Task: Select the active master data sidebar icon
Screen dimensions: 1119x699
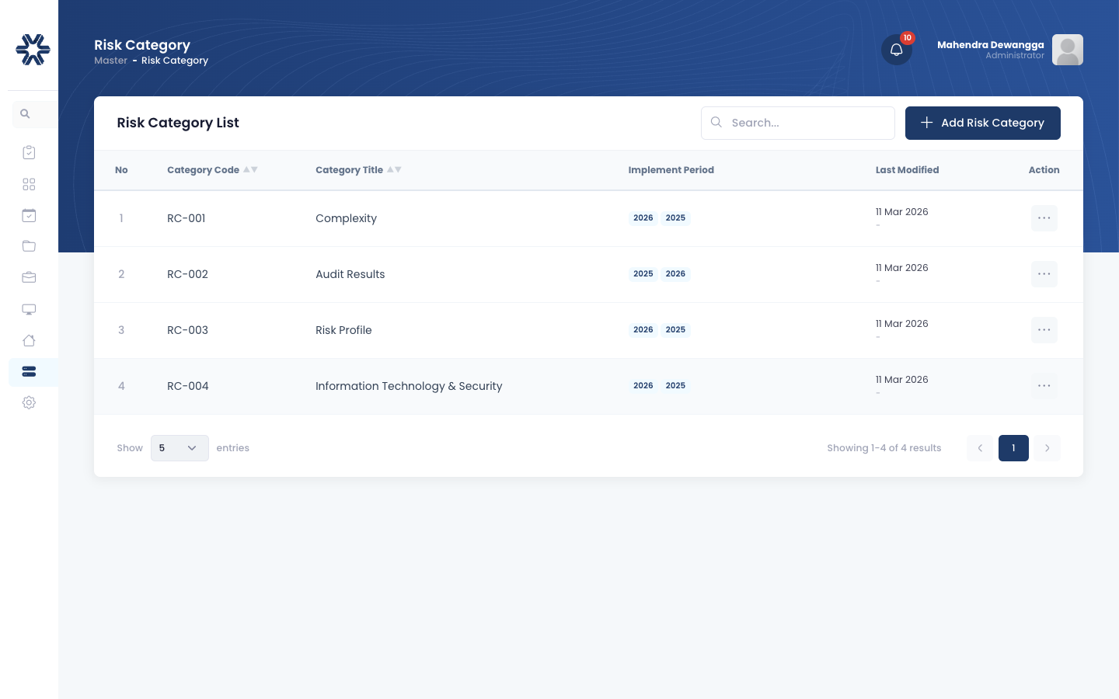Action: coord(29,371)
